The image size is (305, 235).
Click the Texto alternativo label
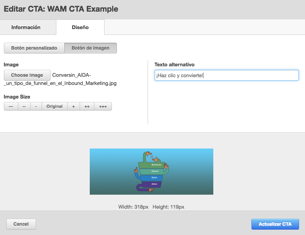[174, 64]
